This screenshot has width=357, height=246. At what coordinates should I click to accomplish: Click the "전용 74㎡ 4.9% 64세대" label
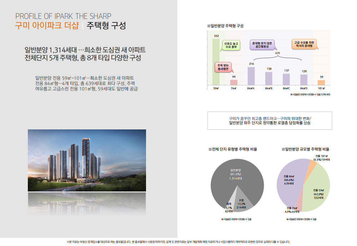pos(292,210)
